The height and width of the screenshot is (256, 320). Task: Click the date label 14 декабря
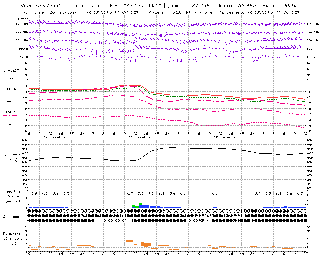[55, 137]
